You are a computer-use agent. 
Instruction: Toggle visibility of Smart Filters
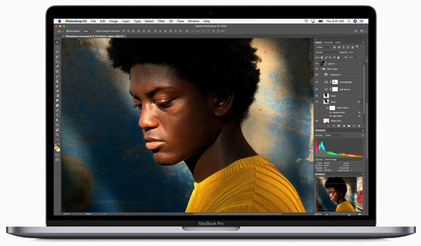(327, 108)
